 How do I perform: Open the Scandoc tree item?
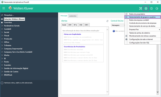click(x=7, y=65)
